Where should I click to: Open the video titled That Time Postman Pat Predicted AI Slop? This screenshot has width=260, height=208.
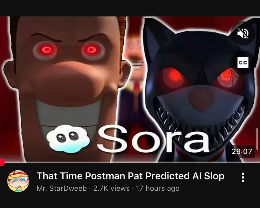point(130,176)
